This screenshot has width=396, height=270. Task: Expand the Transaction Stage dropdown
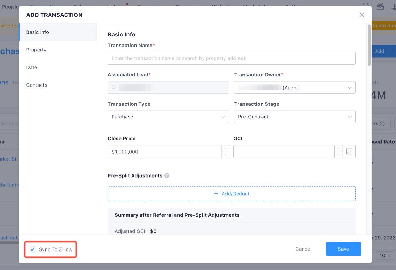[350, 117]
